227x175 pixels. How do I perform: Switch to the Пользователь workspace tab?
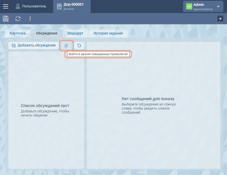click(x=31, y=6)
